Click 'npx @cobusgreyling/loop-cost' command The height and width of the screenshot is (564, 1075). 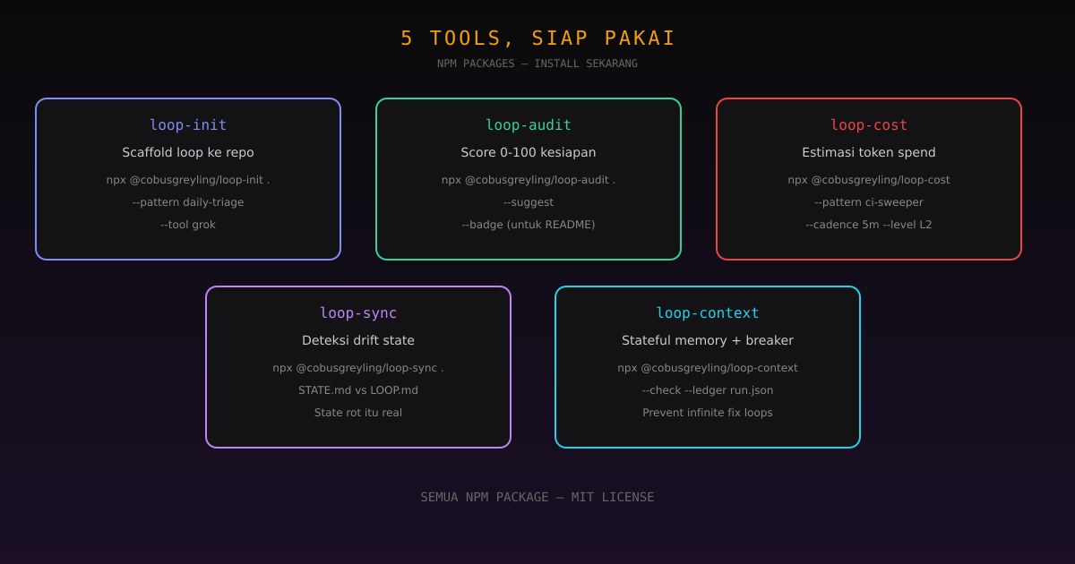(869, 180)
